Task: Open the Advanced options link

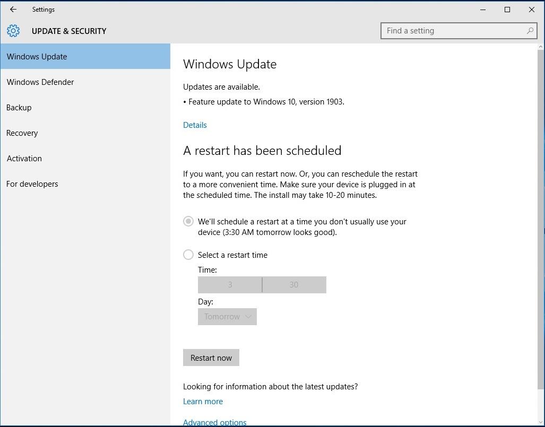Action: [215, 422]
